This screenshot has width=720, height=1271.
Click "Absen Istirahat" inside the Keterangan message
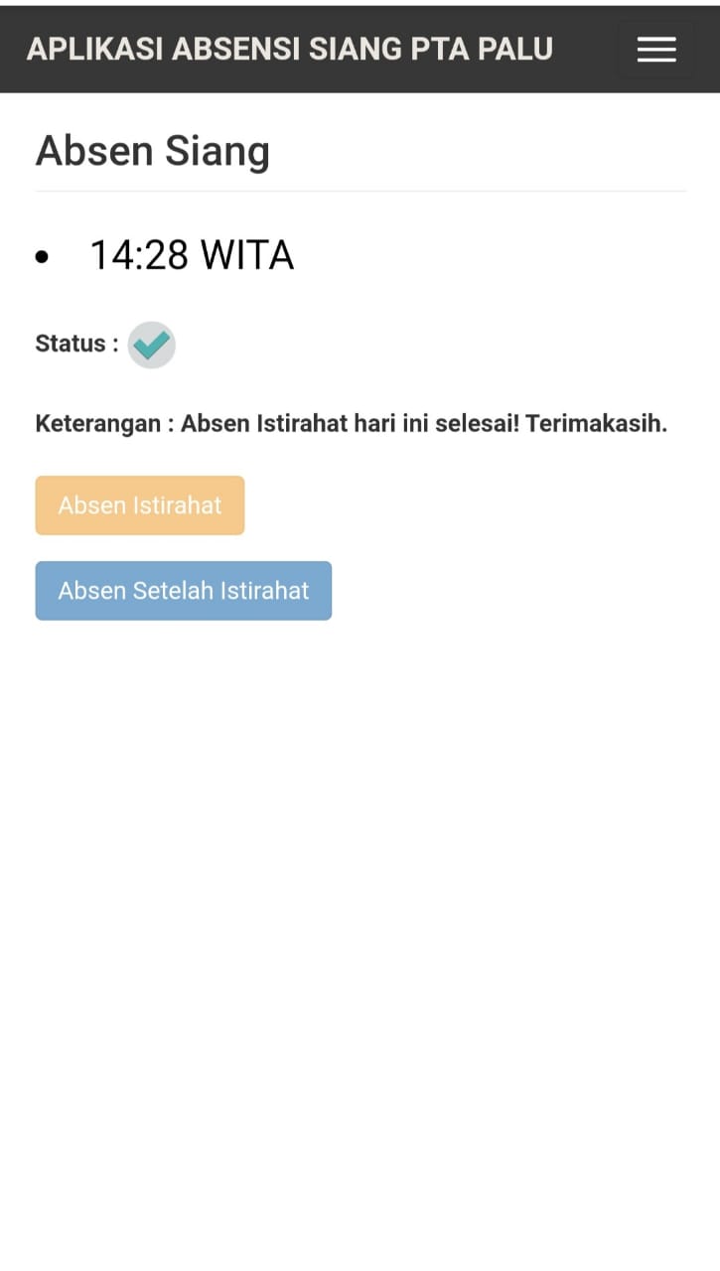[264, 424]
